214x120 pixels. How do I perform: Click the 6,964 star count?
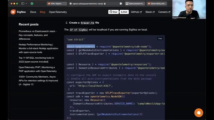tap(124, 12)
